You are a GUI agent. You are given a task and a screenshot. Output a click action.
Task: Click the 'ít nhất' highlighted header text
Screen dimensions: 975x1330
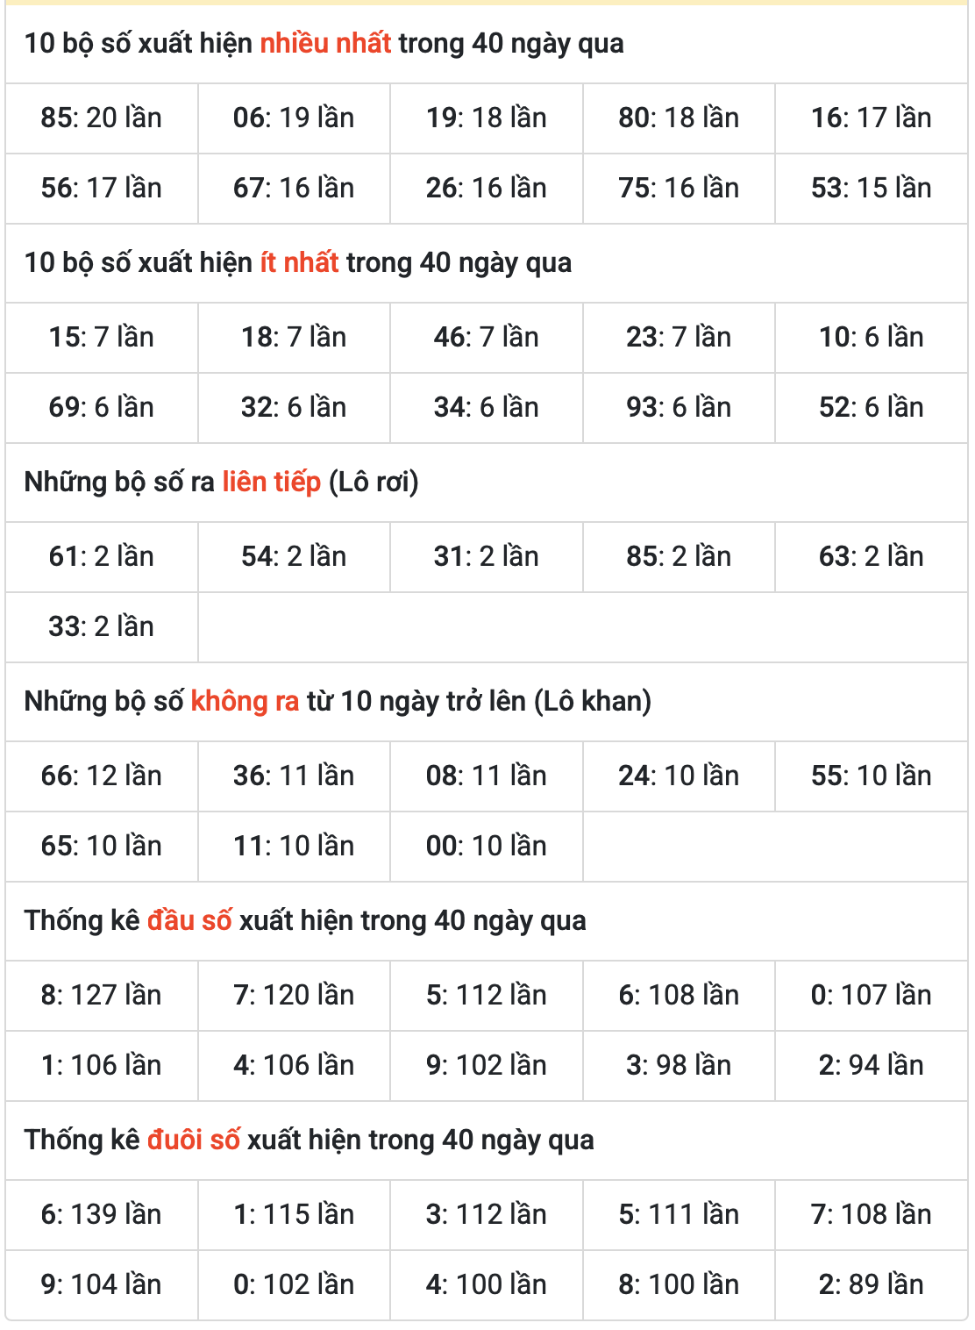pyautogui.click(x=299, y=262)
